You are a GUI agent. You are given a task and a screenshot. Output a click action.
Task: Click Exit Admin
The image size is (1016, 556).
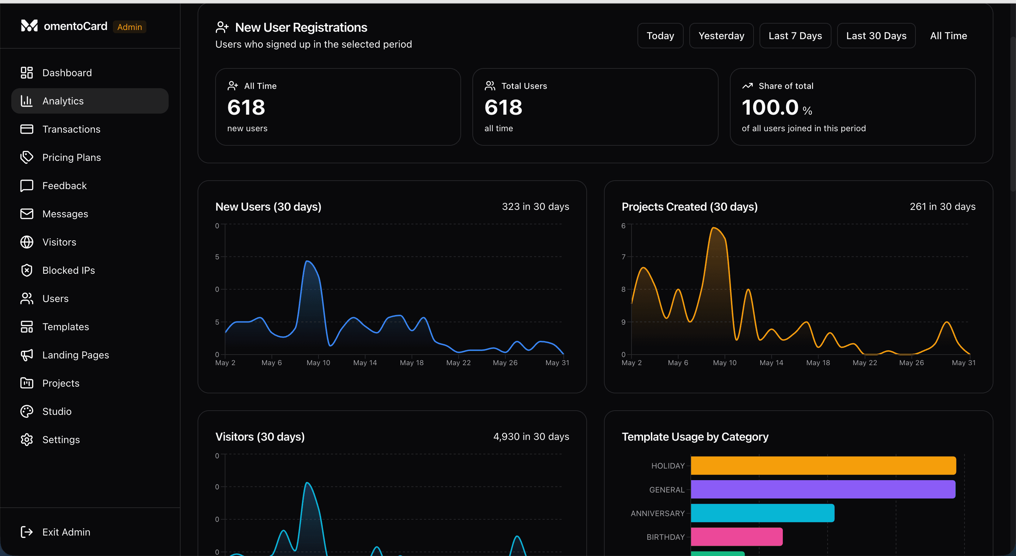90,532
